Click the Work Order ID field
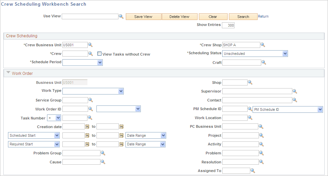The width and height of the screenshot is (328, 176). click(x=75, y=109)
